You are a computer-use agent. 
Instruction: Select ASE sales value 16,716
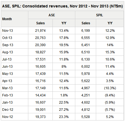[x=40, y=81]
